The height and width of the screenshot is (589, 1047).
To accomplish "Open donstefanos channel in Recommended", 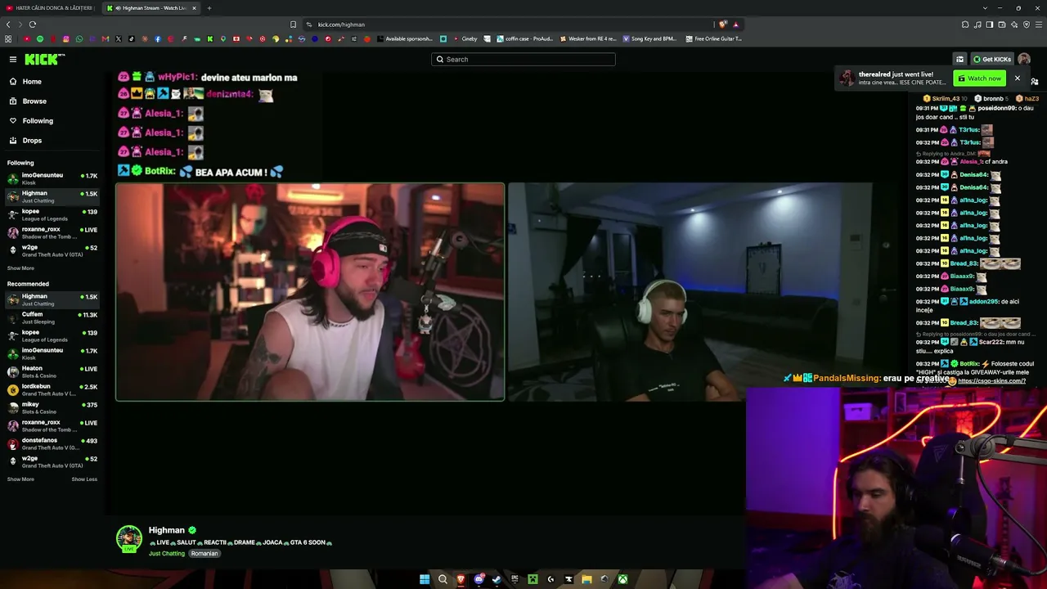I will coord(52,443).
